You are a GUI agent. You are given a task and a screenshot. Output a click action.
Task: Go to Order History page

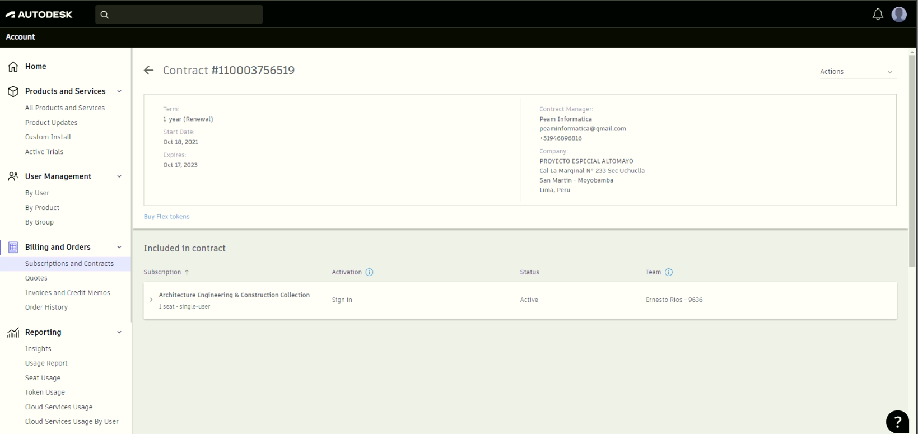click(x=46, y=307)
